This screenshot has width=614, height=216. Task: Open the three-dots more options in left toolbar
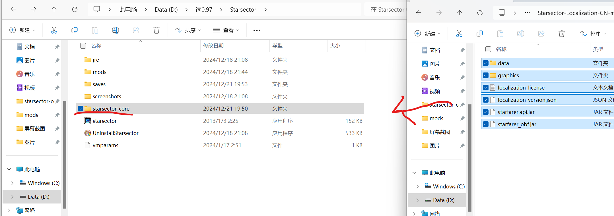[257, 30]
